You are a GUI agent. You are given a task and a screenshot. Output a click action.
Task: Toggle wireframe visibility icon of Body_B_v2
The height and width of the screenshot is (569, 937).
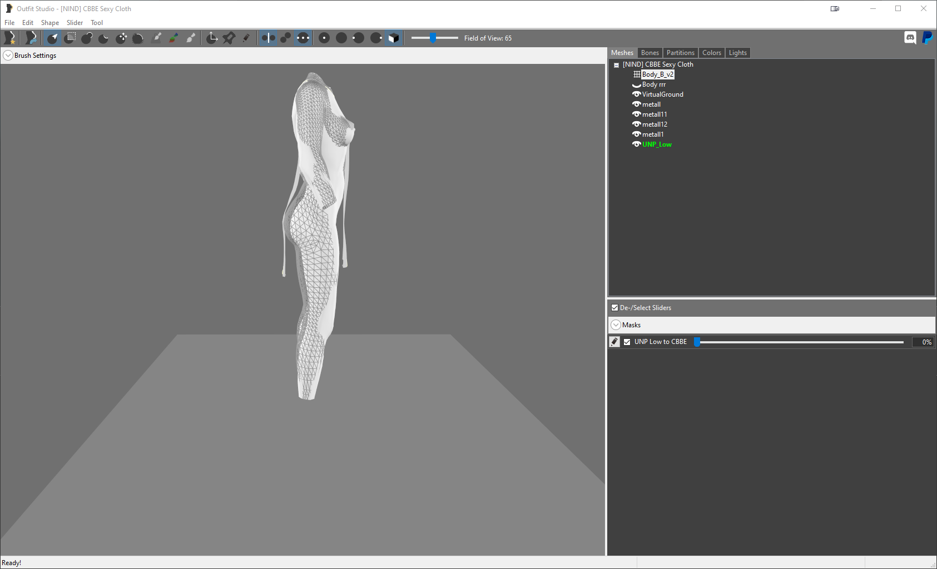(637, 74)
